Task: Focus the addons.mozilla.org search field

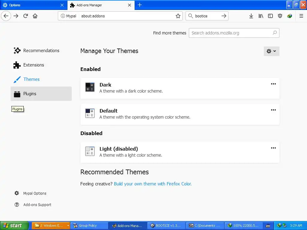Action: click(x=234, y=33)
